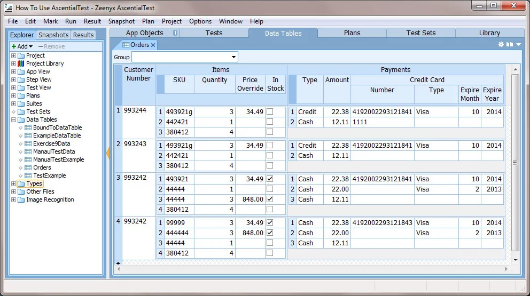
Task: Toggle In Stock for row 1 SKU 442421
Action: 270,122
